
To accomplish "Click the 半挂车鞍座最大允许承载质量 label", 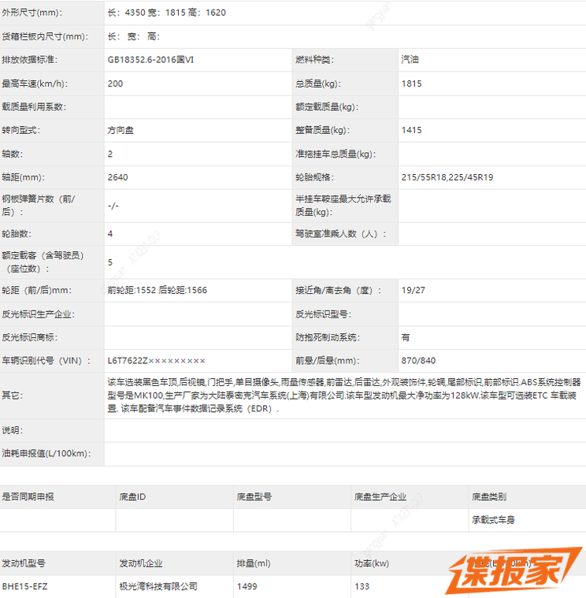I will click(x=343, y=205).
